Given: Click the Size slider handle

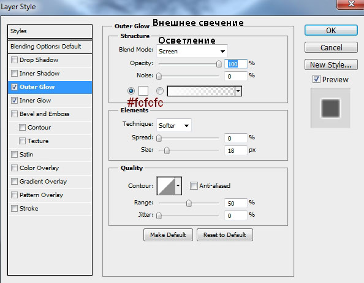Looking at the screenshot, I should [x=167, y=150].
